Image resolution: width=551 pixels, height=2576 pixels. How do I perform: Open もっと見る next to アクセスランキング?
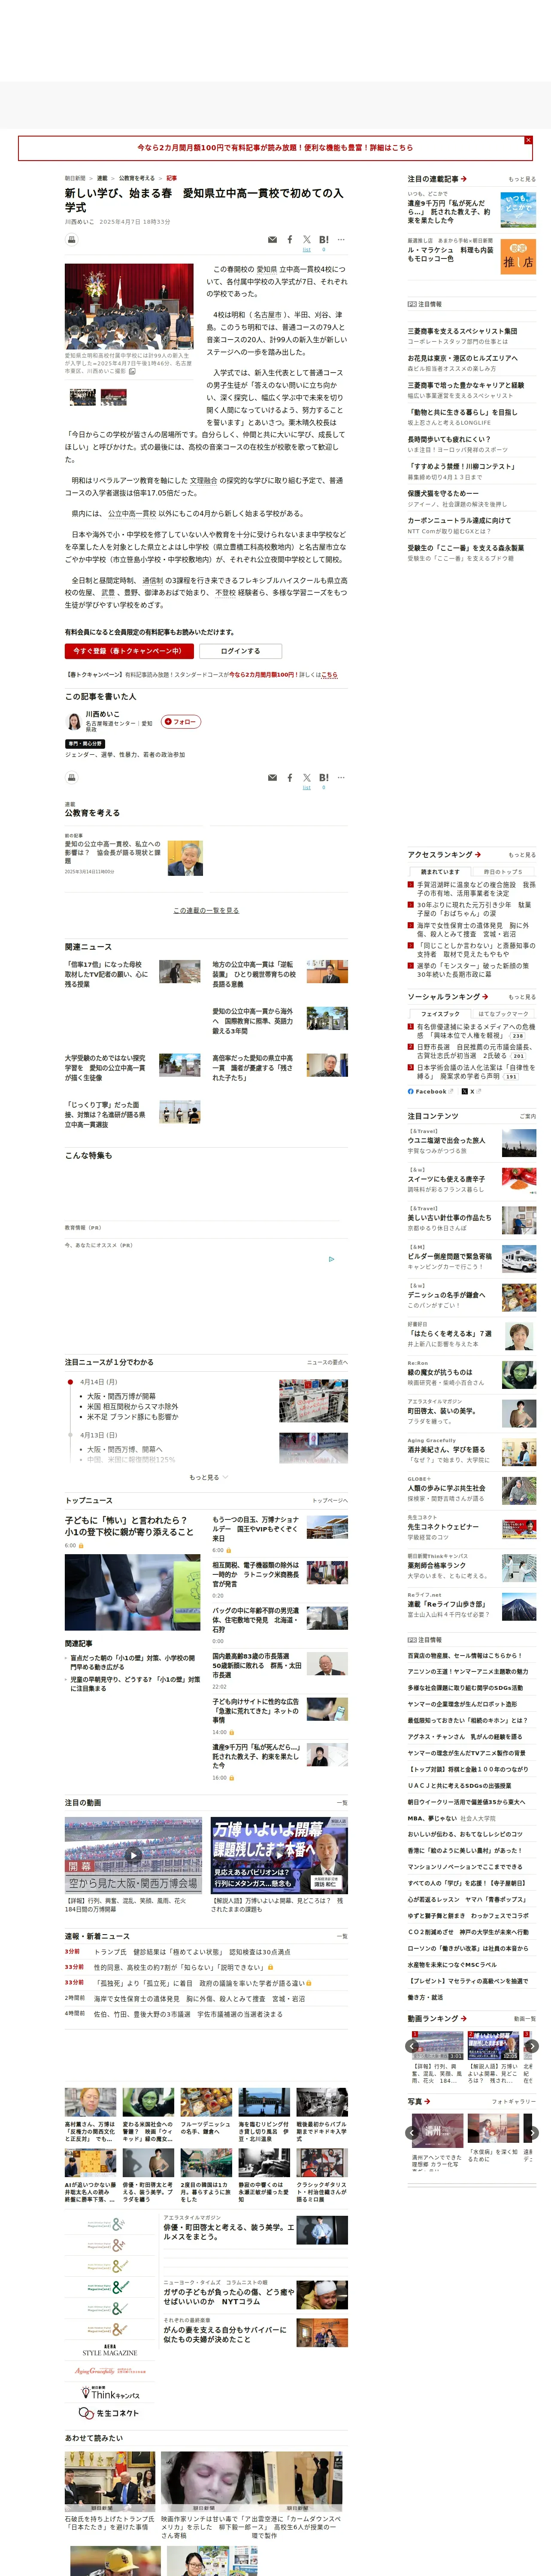(522, 855)
